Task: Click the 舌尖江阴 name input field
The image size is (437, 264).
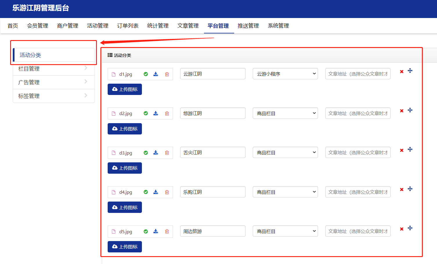Action: click(213, 152)
